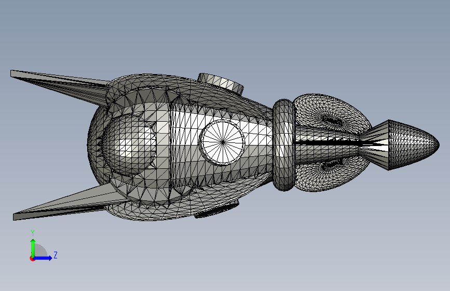Click the 'Z' axis label
The image size is (450, 291).
click(x=56, y=255)
